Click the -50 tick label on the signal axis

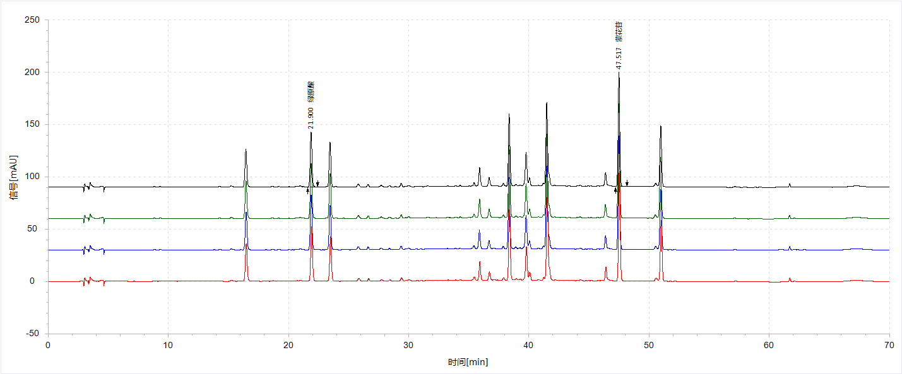pos(32,333)
